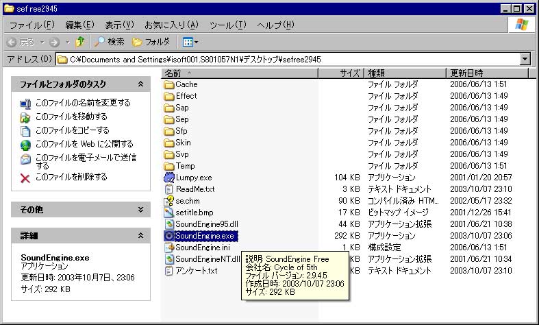Collapse the ファイルとフォルダのタスク panel
The image size is (539, 325).
point(140,84)
